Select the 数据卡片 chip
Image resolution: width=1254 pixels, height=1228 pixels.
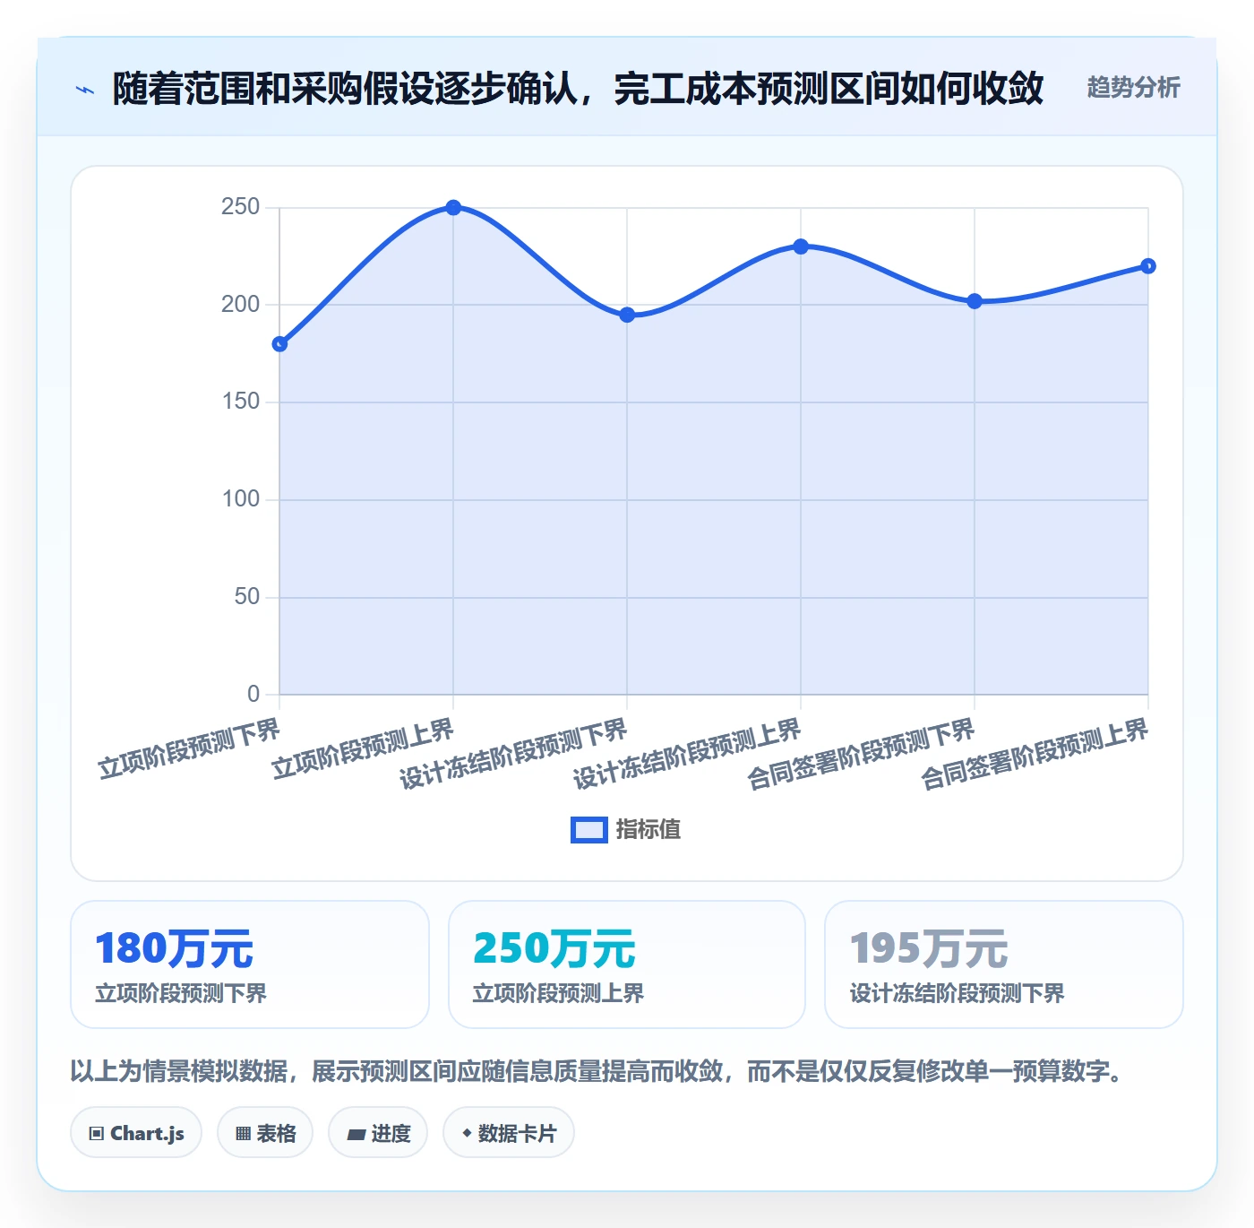tap(509, 1133)
